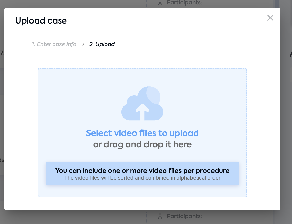The height and width of the screenshot is (224, 292).
Task: Click the participants person icon below the dialog
Action: tap(160, 216)
